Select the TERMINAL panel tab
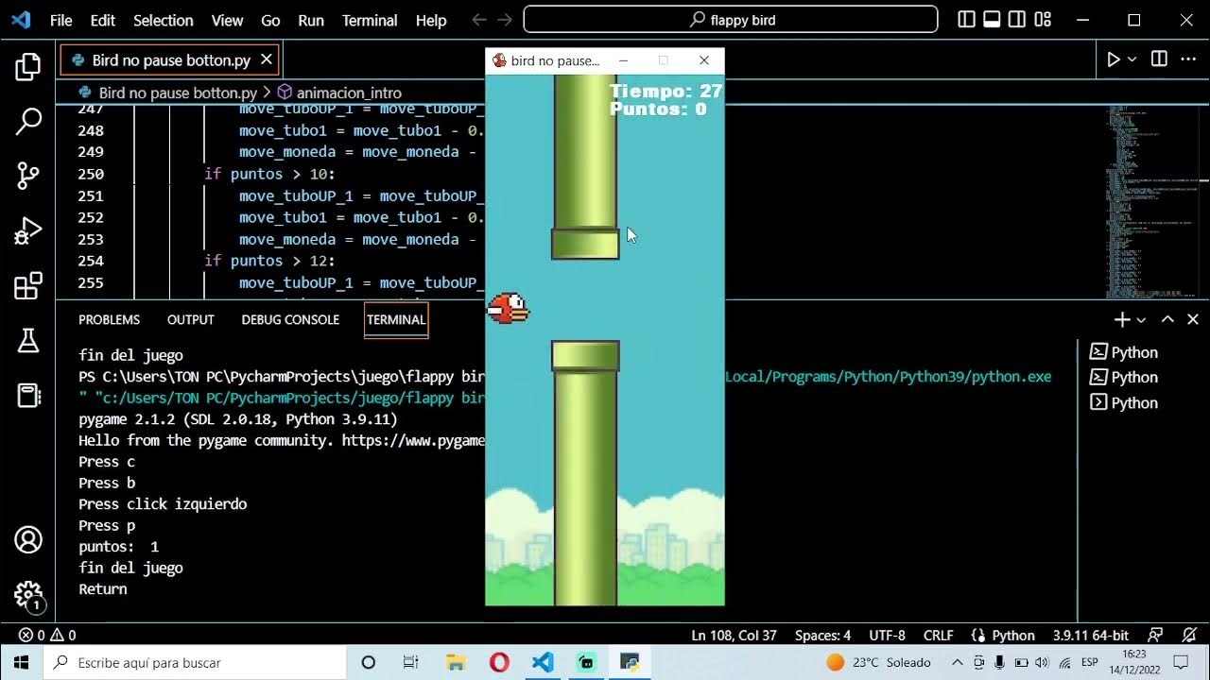This screenshot has width=1210, height=680. click(x=396, y=319)
